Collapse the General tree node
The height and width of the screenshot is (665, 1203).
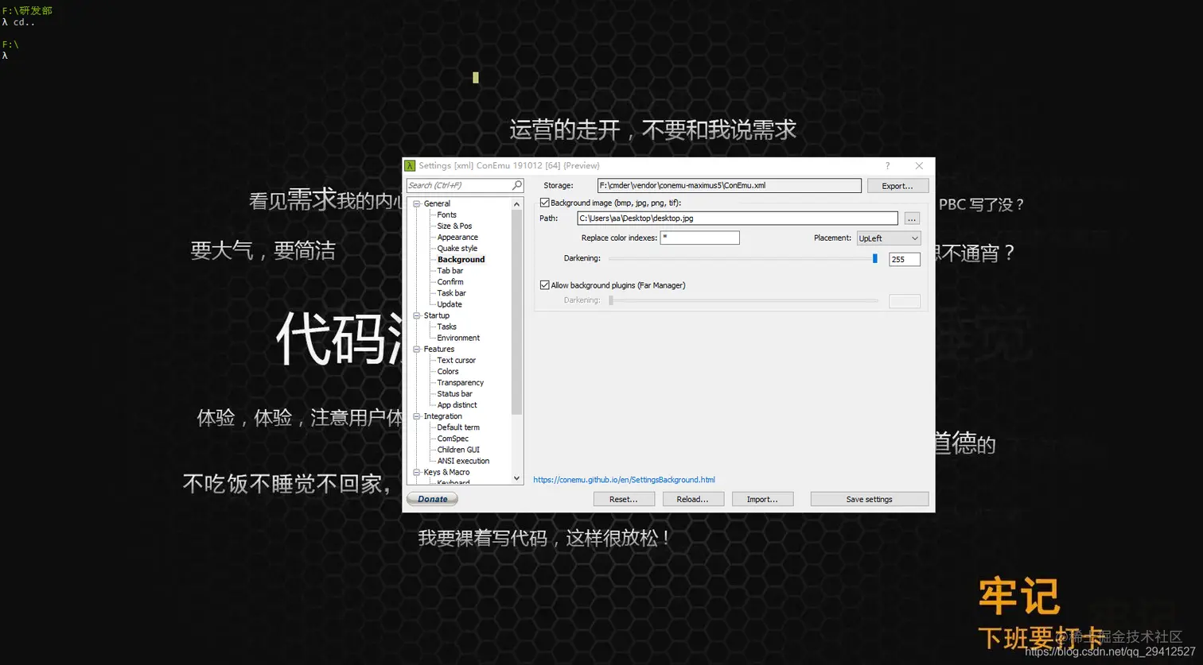coord(416,204)
